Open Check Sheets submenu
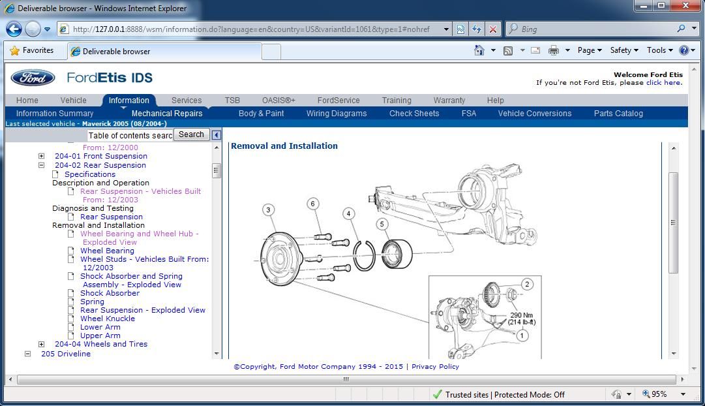 414,114
